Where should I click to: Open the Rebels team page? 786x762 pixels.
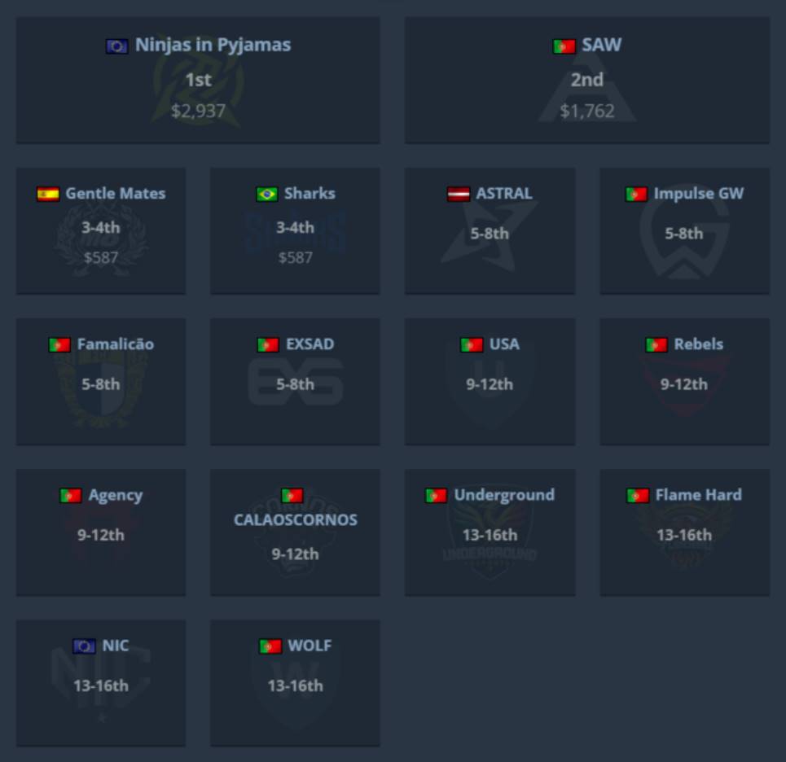click(x=699, y=344)
